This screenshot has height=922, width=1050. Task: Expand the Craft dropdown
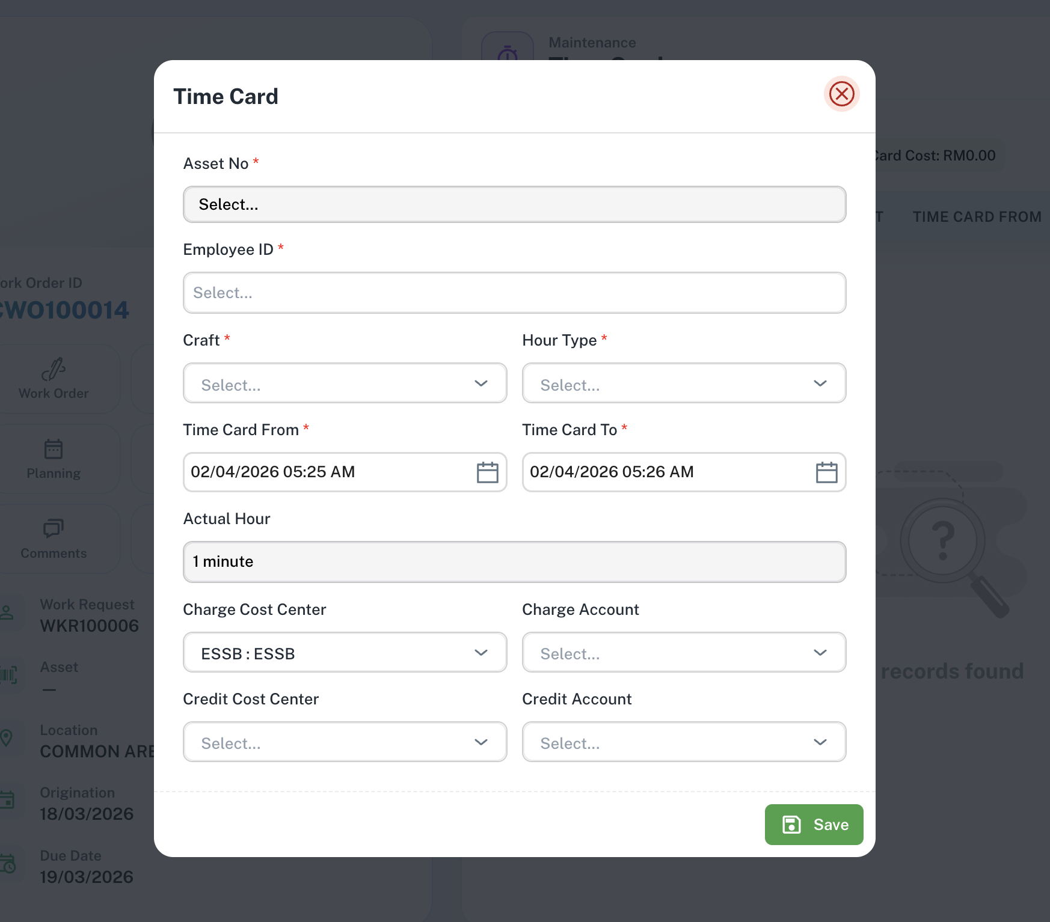click(x=345, y=383)
